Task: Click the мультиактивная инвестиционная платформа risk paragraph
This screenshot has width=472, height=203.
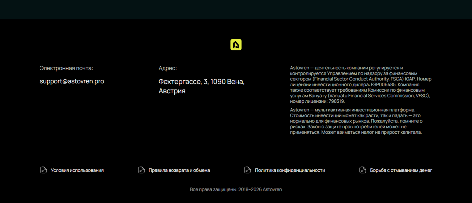Action: pyautogui.click(x=356, y=121)
